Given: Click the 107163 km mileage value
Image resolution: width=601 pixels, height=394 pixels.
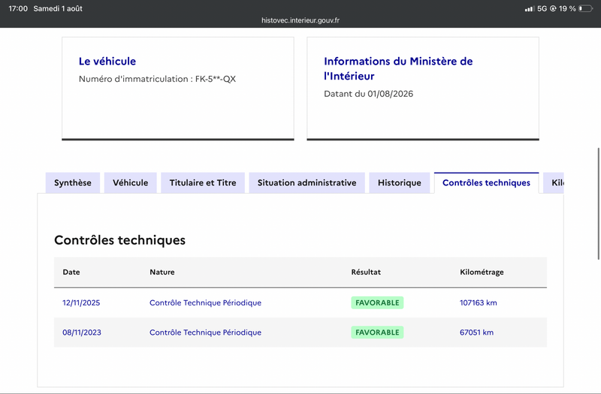Looking at the screenshot, I should pos(479,303).
